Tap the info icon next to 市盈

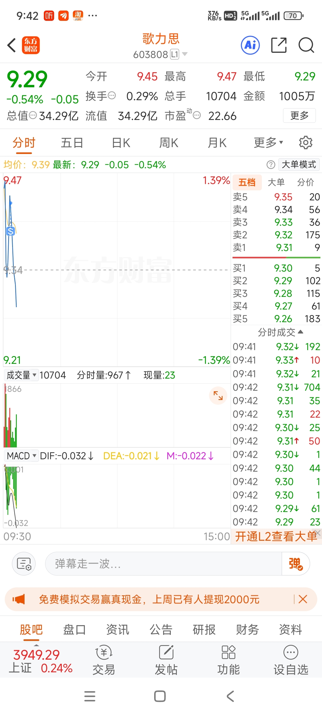pos(197,115)
